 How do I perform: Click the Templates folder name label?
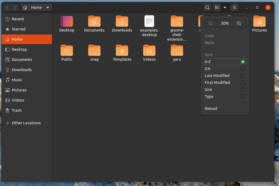click(122, 59)
